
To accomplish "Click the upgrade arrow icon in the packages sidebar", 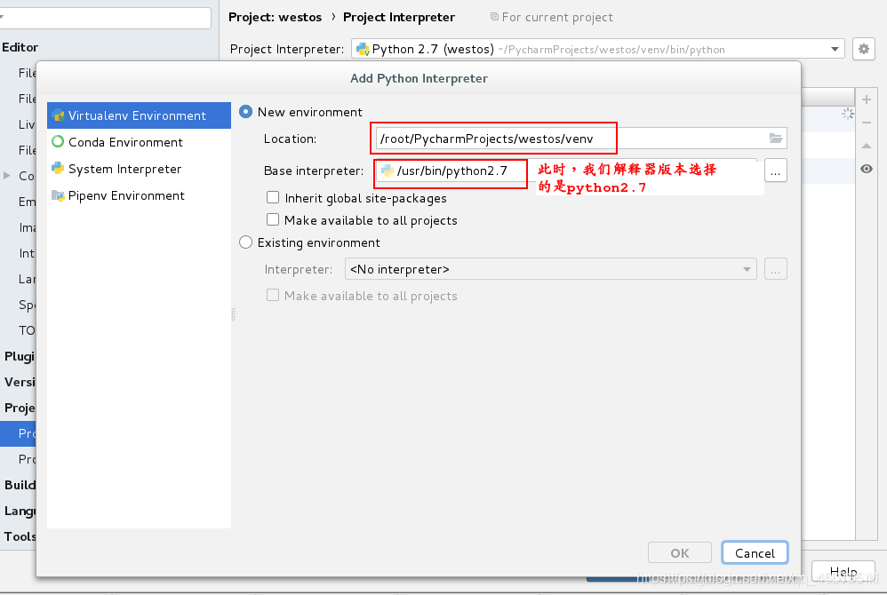I will pos(866,146).
